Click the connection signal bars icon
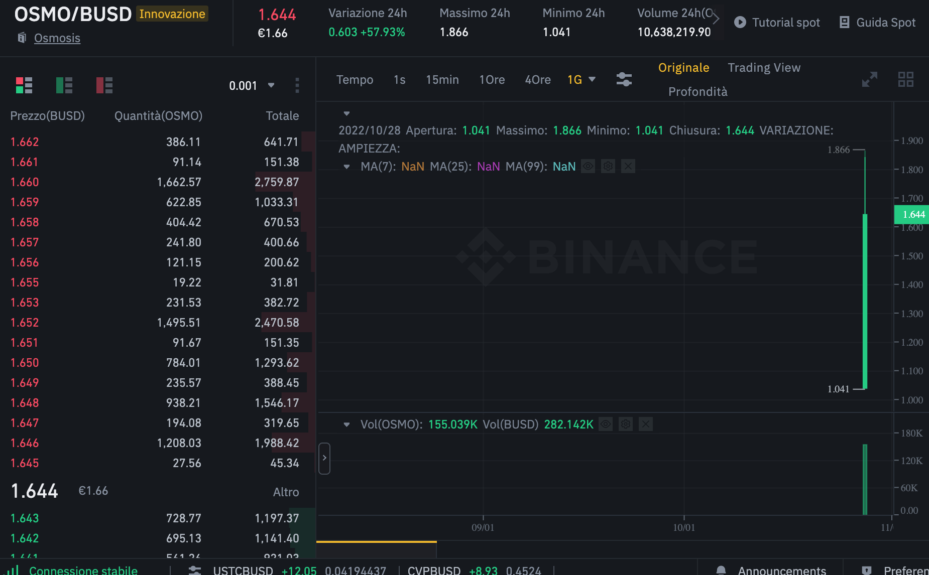This screenshot has height=575, width=929. coord(14,569)
